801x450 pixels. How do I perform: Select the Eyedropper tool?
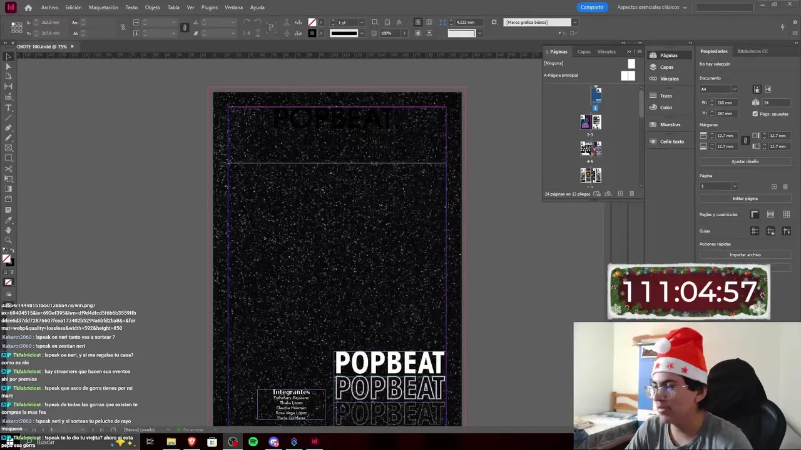[x=8, y=220]
